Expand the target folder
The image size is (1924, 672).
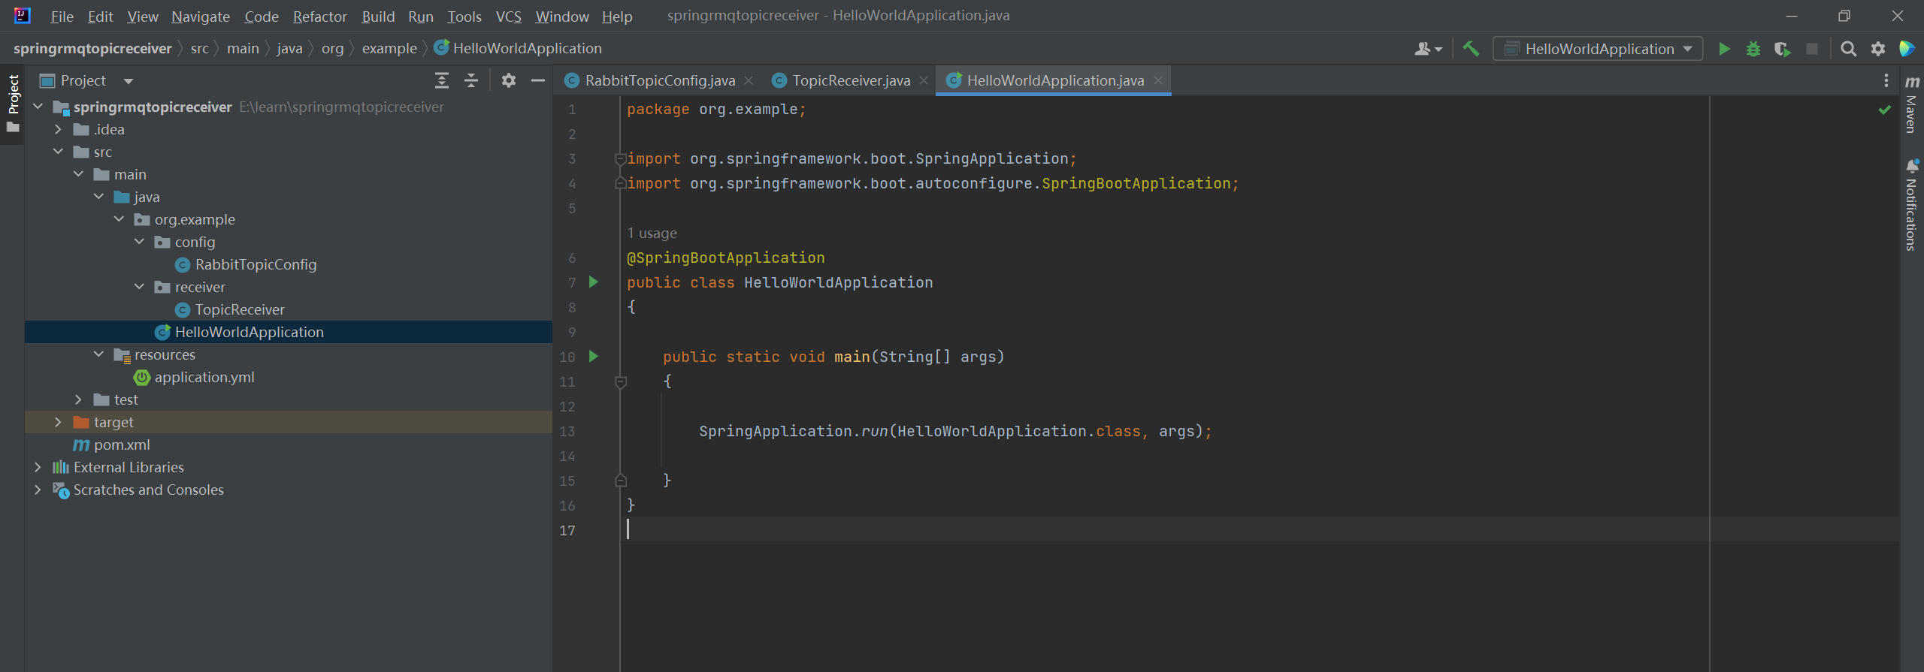pos(58,422)
